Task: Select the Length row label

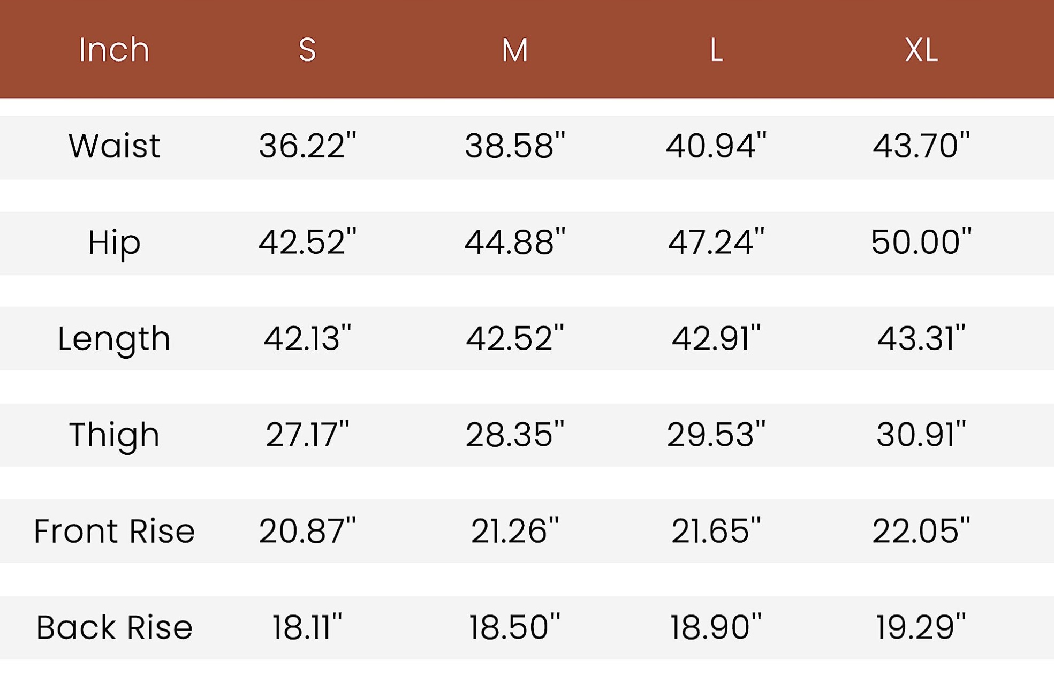Action: point(114,339)
